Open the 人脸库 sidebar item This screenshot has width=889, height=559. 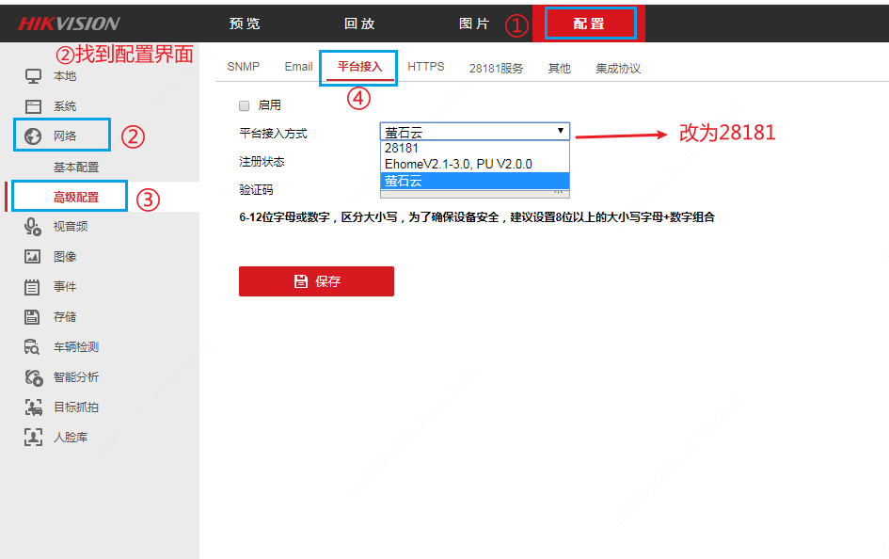(71, 437)
